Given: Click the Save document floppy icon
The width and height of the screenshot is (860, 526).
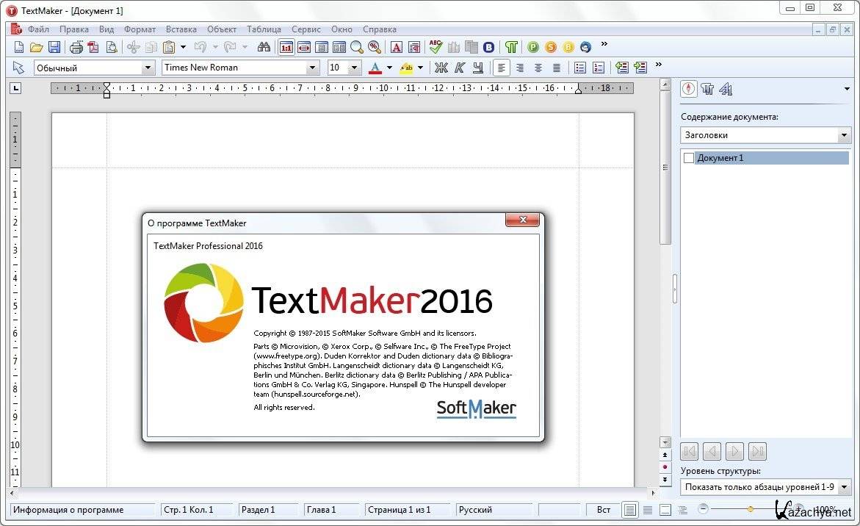Looking at the screenshot, I should tap(54, 47).
